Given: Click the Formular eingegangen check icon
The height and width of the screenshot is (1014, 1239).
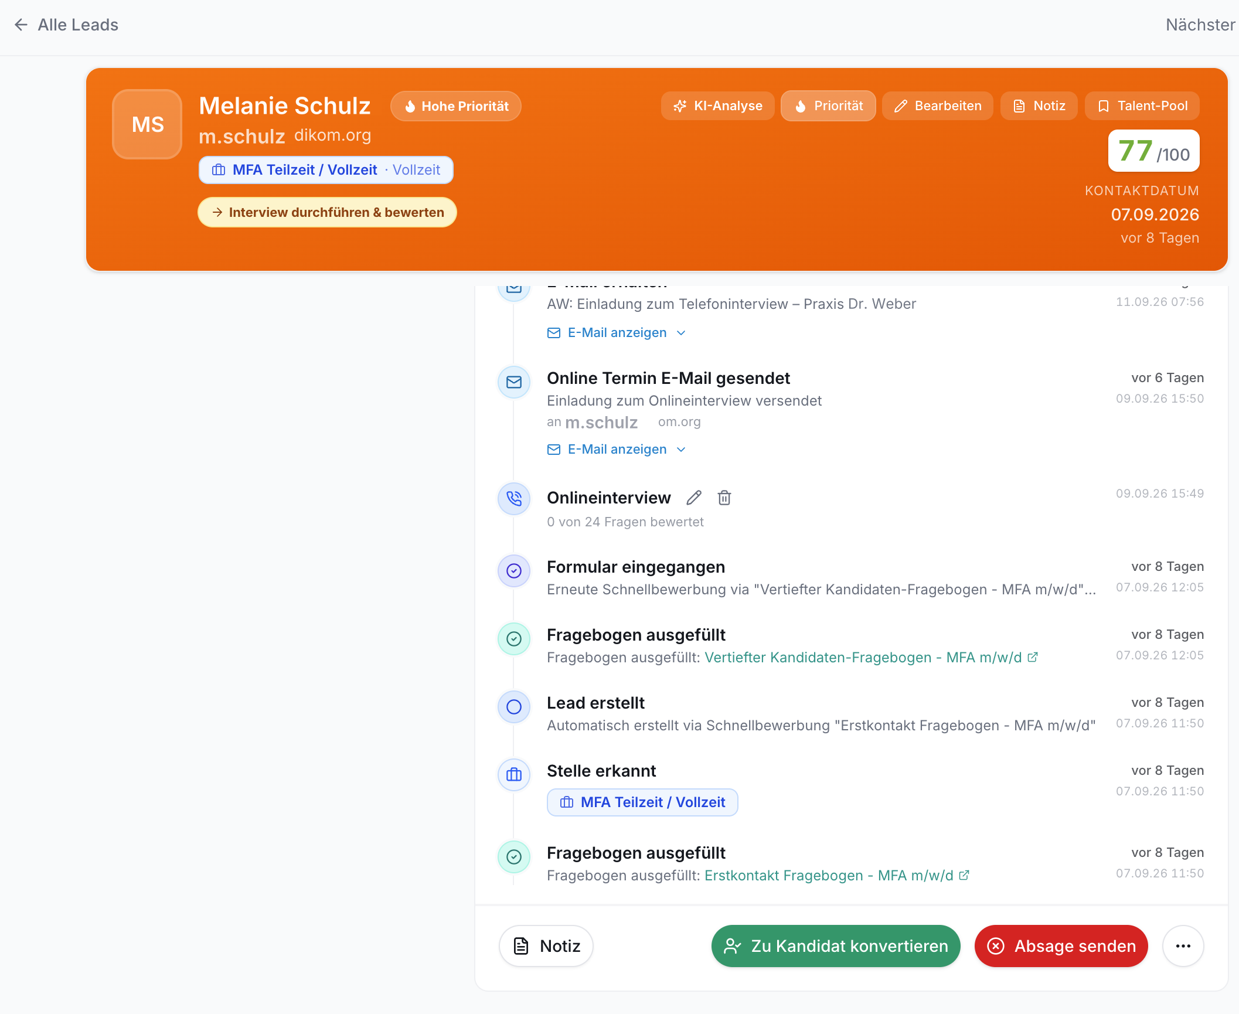Looking at the screenshot, I should [514, 571].
